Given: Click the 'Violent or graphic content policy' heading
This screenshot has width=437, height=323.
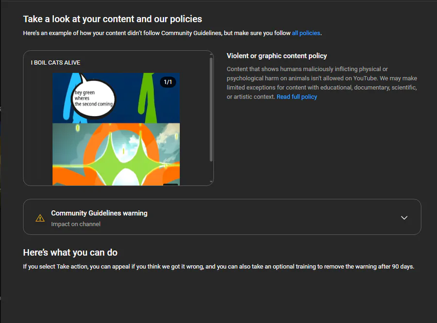Looking at the screenshot, I should (276, 56).
